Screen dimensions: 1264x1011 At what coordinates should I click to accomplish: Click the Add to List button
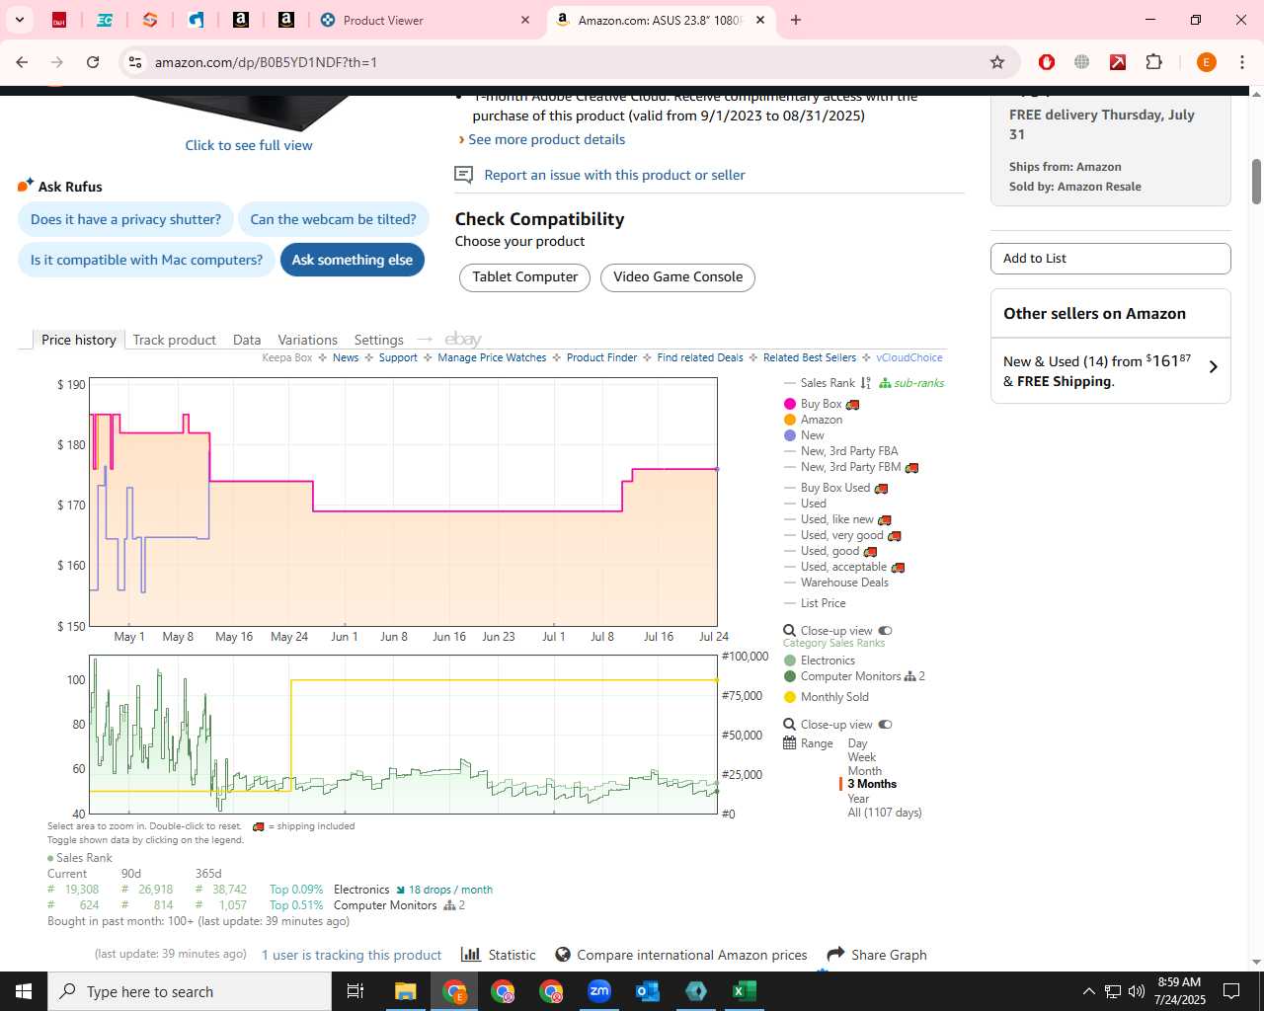coord(1110,259)
